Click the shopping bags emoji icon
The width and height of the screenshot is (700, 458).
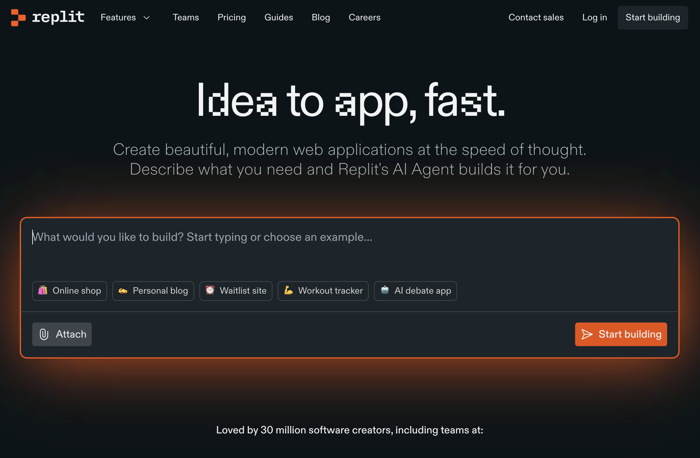tap(43, 290)
